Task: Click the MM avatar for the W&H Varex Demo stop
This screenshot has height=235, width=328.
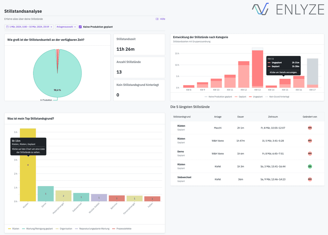Action: click(309, 153)
